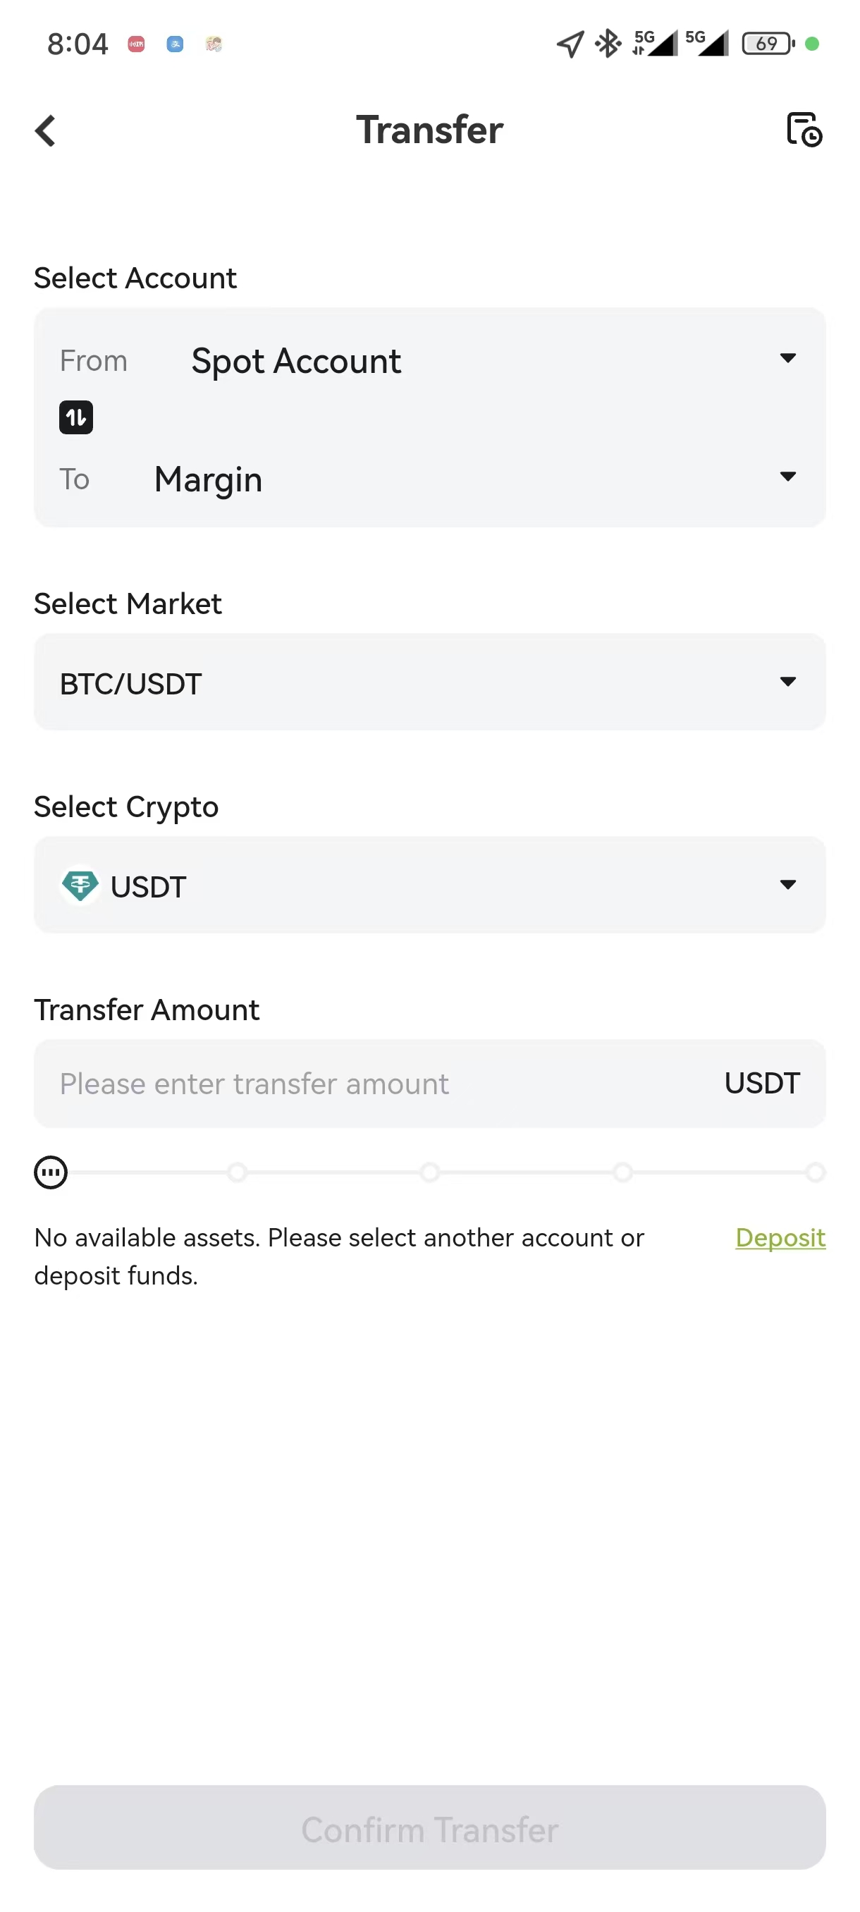Set the amount slider to the maximum point

(x=815, y=1172)
